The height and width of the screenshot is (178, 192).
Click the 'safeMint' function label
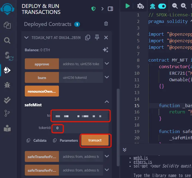[33, 105]
